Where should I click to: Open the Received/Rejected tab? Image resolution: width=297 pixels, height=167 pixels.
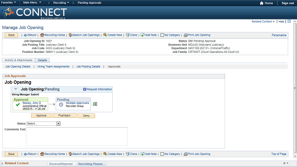61,164
